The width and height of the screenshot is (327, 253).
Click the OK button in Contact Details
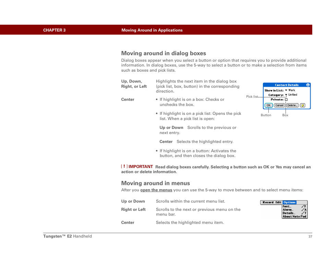coord(269,105)
